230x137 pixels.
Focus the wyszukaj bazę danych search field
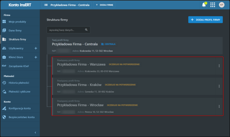66,30
